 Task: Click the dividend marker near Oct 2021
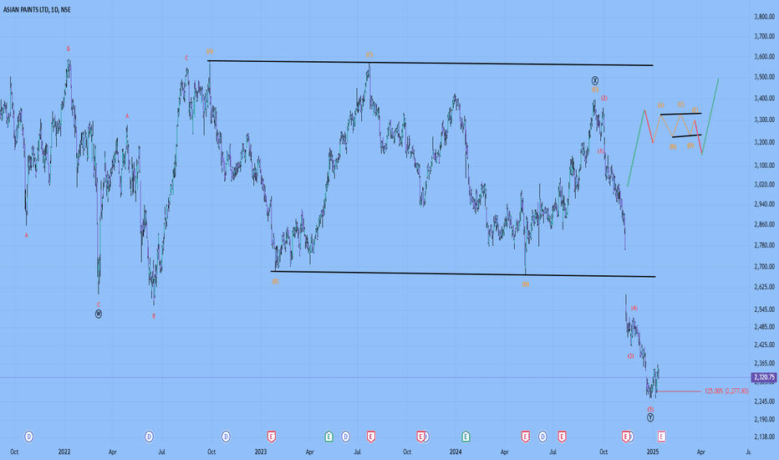pyautogui.click(x=28, y=437)
